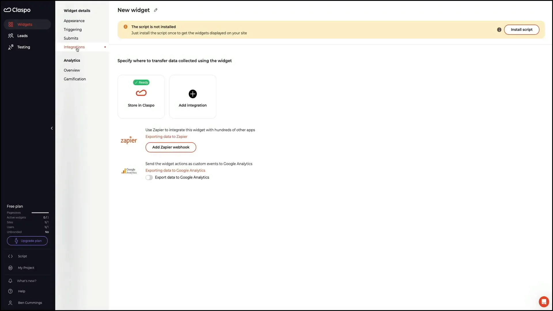Click the Add integration label
This screenshot has height=311, width=553.
(193, 105)
